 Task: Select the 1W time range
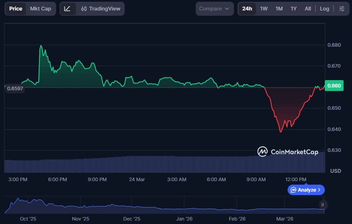[264, 9]
